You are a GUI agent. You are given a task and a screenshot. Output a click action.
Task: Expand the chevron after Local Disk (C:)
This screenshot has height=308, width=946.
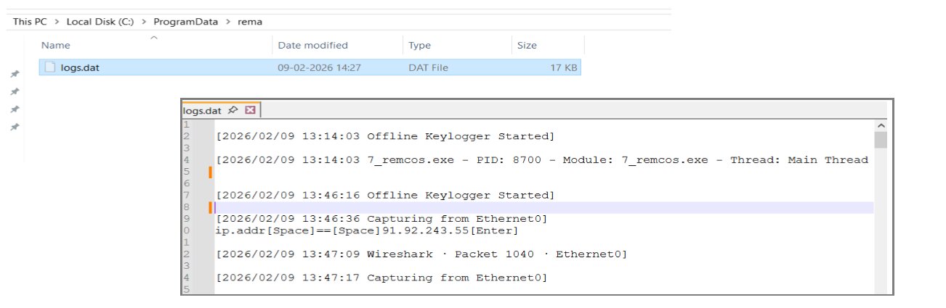pyautogui.click(x=143, y=22)
